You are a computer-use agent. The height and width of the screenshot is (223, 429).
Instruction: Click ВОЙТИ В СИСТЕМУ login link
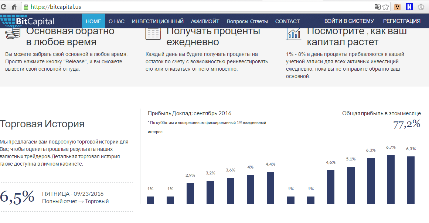349,21
